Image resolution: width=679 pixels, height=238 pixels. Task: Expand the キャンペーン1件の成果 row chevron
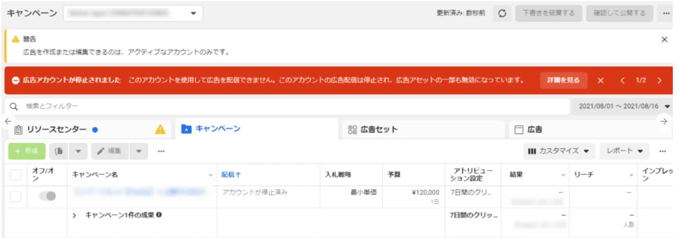(74, 215)
